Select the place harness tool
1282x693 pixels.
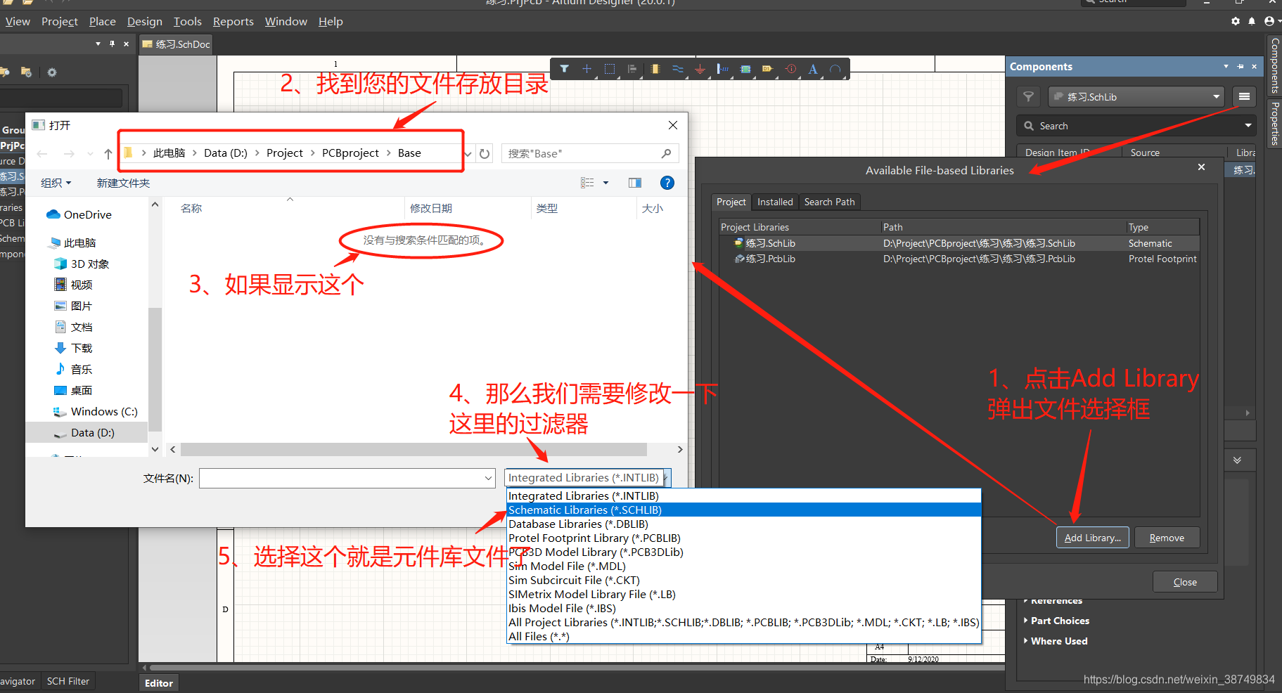(x=723, y=69)
